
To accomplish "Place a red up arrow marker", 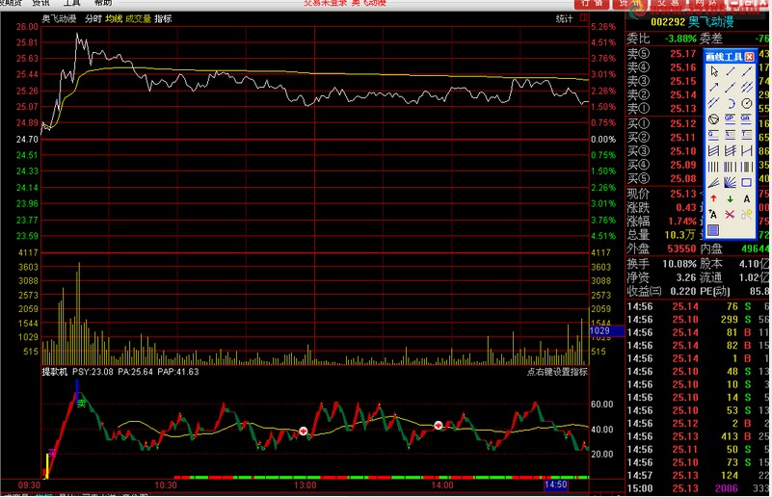I will 713,198.
